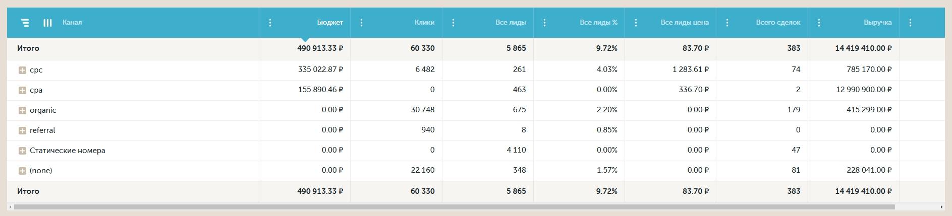Click the scrollbar right arrow
The width and height of the screenshot is (952, 216).
(941, 207)
